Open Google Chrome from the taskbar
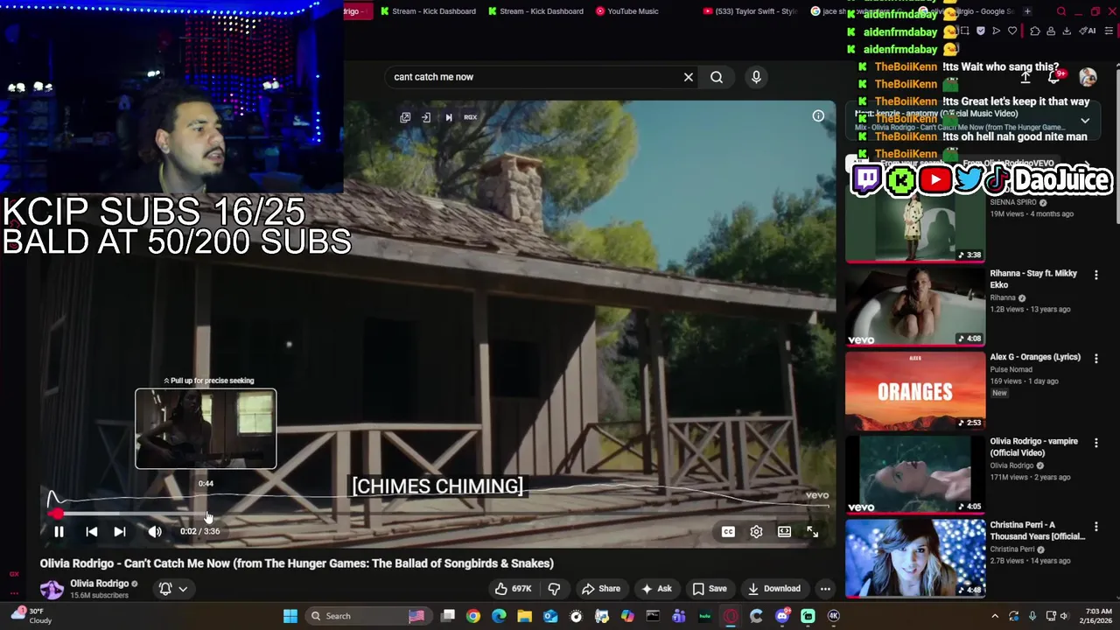 pyautogui.click(x=473, y=616)
